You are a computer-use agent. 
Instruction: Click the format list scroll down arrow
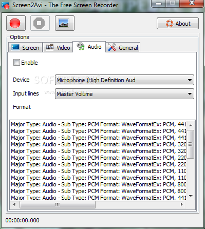(x=191, y=196)
